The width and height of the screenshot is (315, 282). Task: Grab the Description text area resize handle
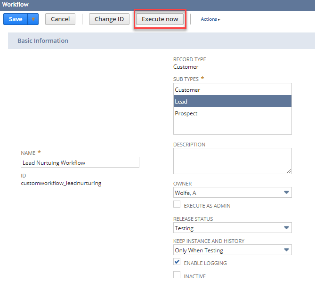pos(289,171)
